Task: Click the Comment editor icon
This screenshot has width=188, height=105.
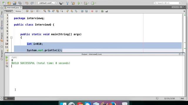Action: click(102, 11)
